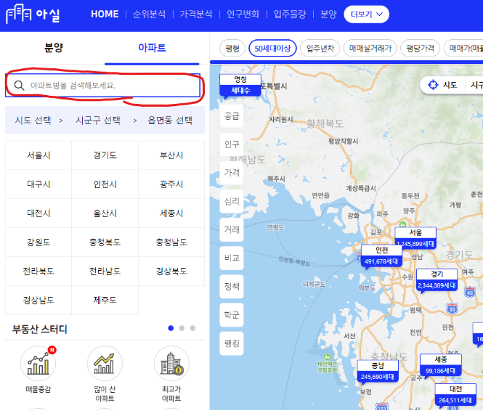Switch to the 분양 tab in left panel
483x410 pixels.
(x=54, y=48)
